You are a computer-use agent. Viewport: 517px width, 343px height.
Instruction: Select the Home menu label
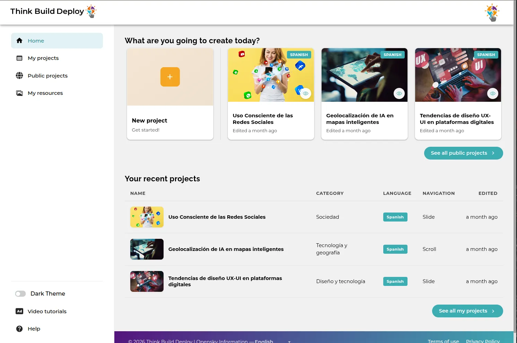point(36,41)
